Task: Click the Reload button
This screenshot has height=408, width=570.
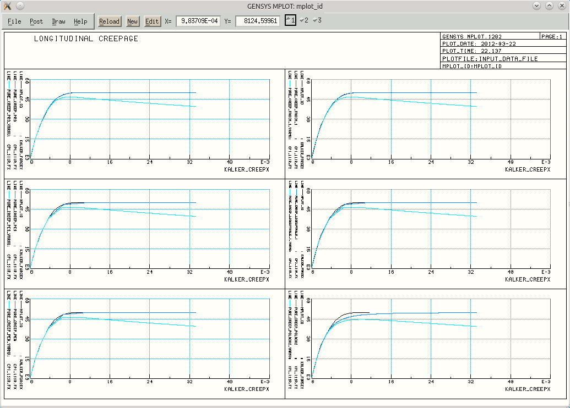Action: pos(110,21)
